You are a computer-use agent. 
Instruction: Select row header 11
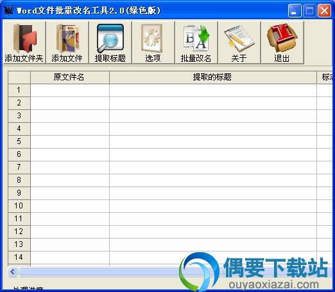click(x=19, y=219)
